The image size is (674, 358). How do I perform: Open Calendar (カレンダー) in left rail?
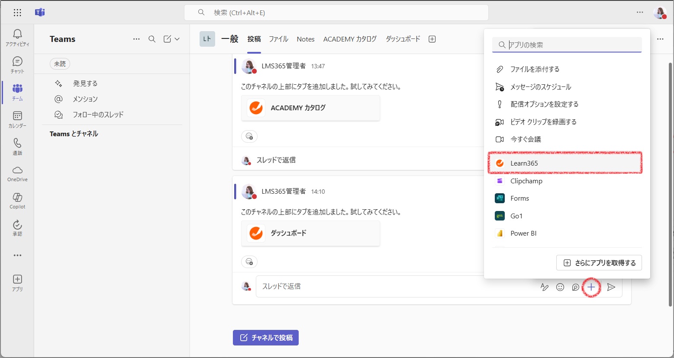click(17, 119)
